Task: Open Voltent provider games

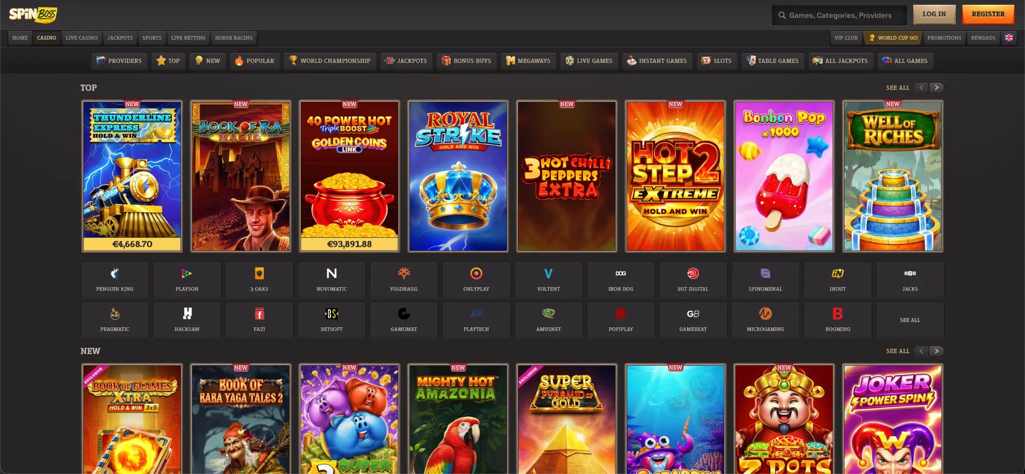Action: [x=549, y=279]
